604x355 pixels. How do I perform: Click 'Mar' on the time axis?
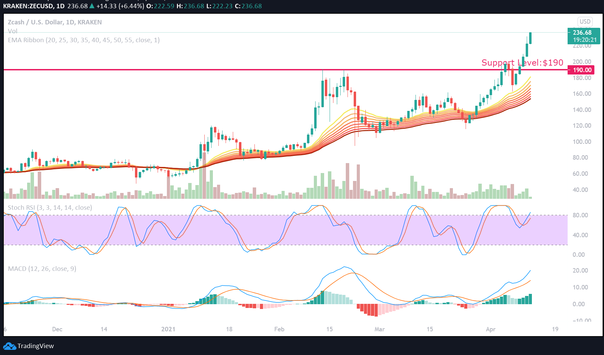click(379, 329)
